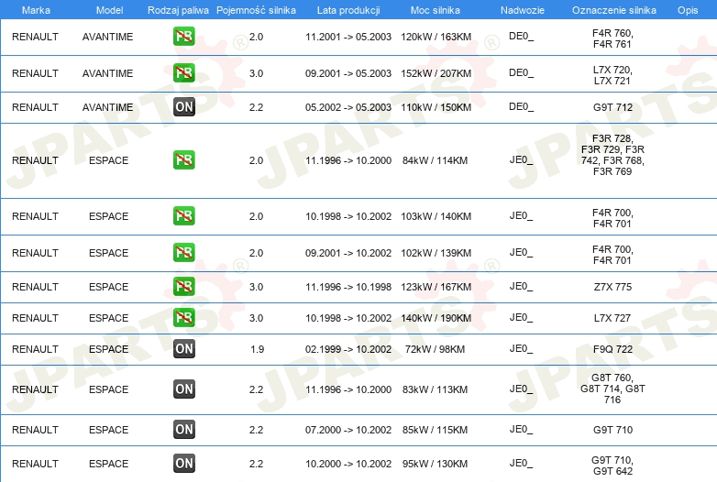The height and width of the screenshot is (482, 717).
Task: Click the petrol fuel icon in the Espace 140KM row
Action: (184, 215)
